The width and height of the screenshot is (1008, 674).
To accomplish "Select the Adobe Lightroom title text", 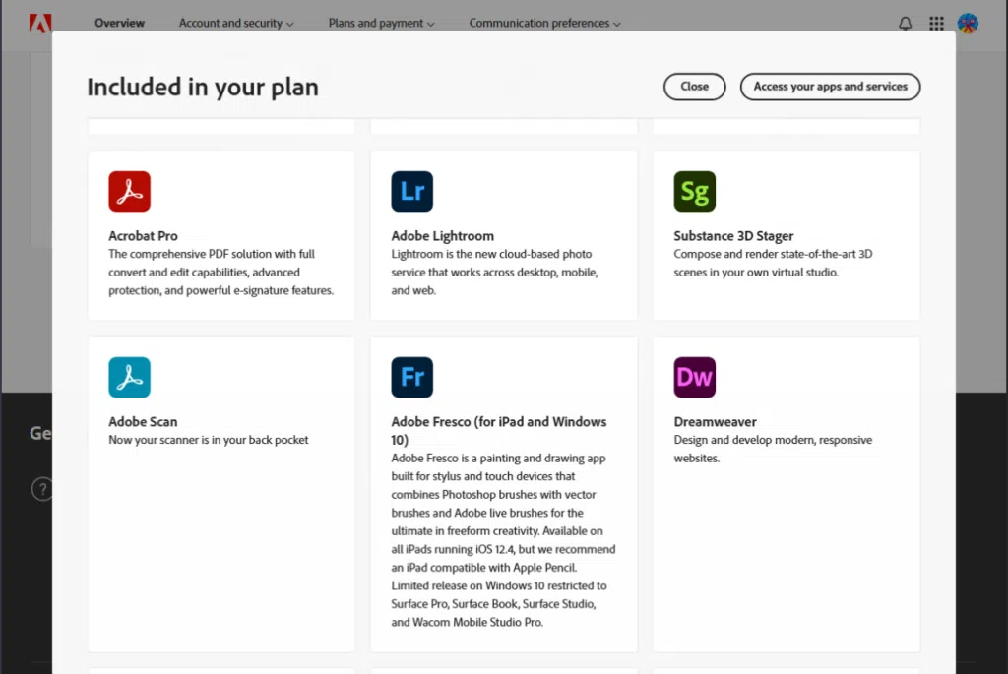I will click(442, 236).
